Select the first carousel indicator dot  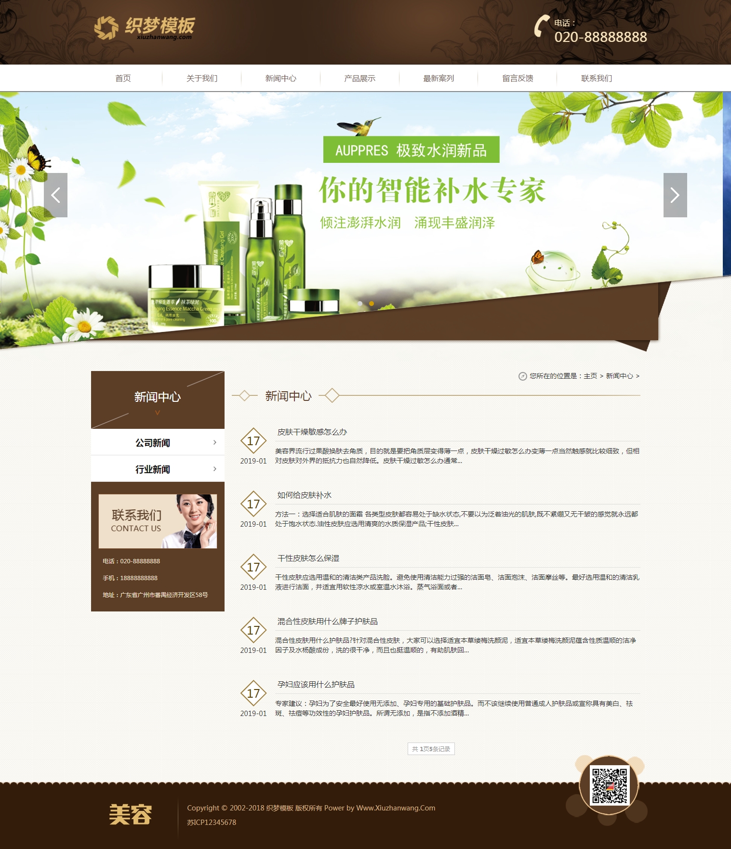point(360,304)
